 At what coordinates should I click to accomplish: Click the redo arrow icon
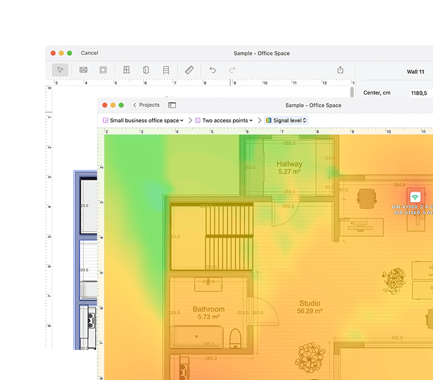232,70
